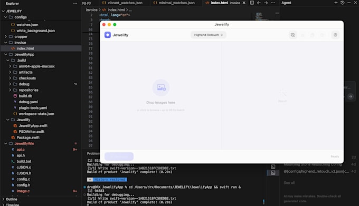Select the highlighted terminal session icon
The image size is (359, 206).
[273, 173]
